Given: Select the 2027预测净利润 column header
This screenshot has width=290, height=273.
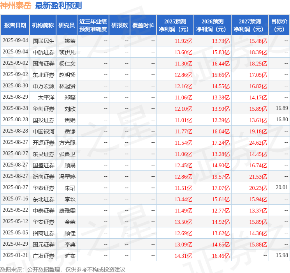Looking at the screenshot, I should pos(250,25).
